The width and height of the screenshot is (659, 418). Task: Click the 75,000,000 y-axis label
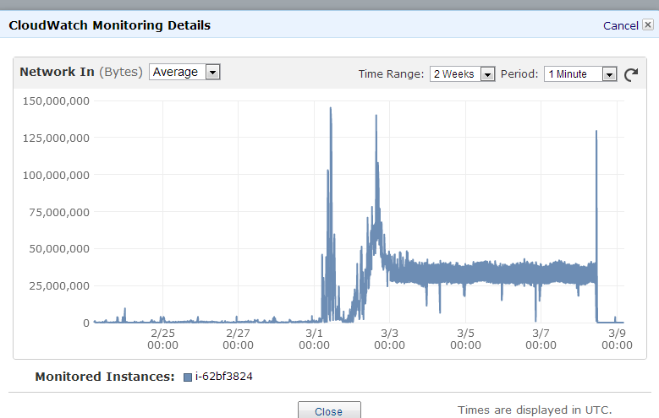58,212
